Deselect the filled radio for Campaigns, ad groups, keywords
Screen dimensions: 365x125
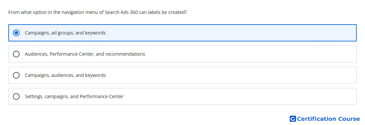[x=16, y=33]
